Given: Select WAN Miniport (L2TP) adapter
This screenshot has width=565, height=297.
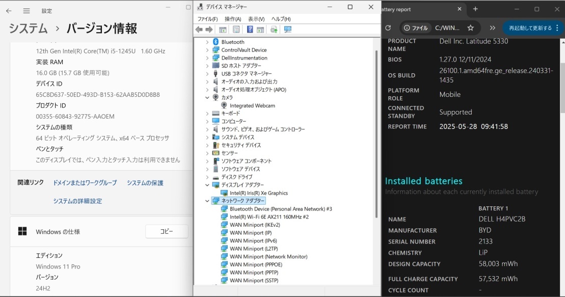Looking at the screenshot, I should point(254,249).
